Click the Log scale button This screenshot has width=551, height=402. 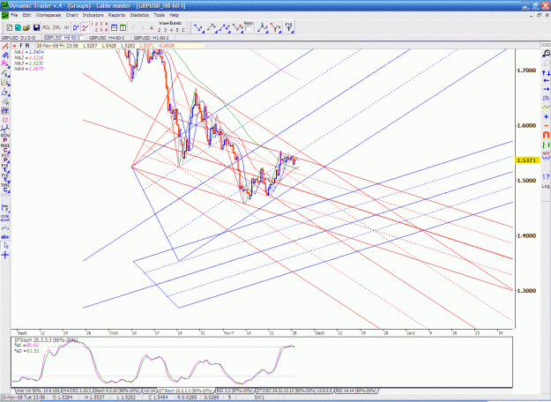click(546, 186)
